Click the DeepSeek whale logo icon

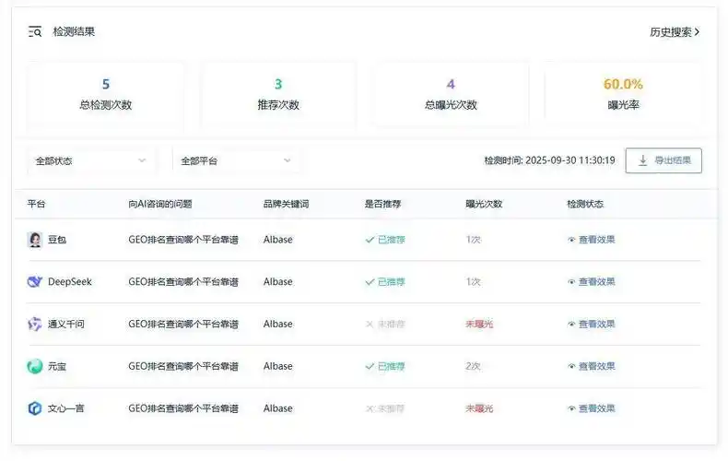coord(35,281)
